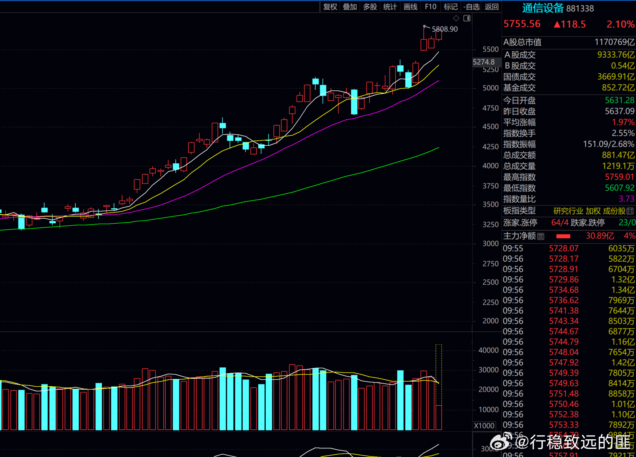Viewport: 636px width, 457px height.
Task: Click the index code 881338
Action: point(580,8)
